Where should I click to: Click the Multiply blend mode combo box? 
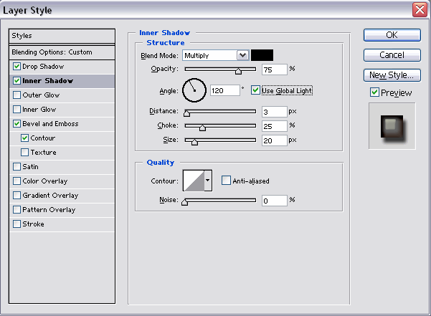pyautogui.click(x=216, y=55)
